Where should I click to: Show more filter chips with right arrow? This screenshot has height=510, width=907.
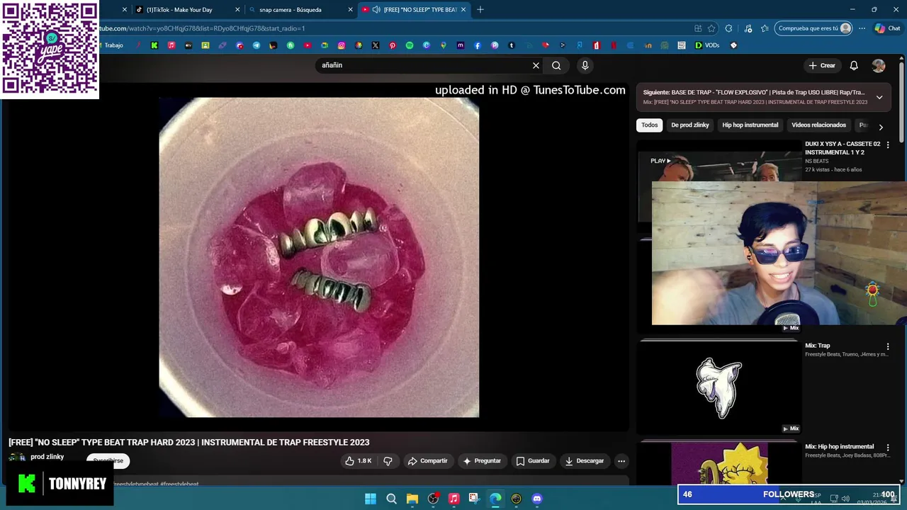(881, 127)
